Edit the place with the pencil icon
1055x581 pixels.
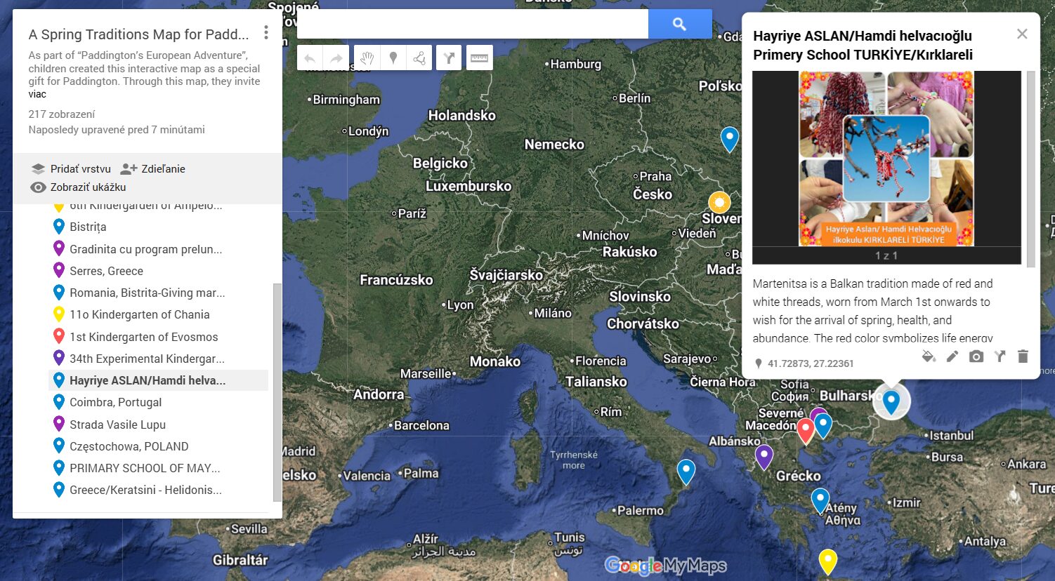point(952,356)
